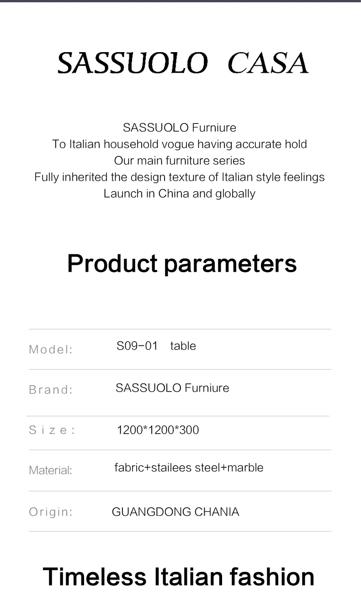Click the word 'CASA' in the logo
Screen dimensions: 361x597
pos(268,63)
